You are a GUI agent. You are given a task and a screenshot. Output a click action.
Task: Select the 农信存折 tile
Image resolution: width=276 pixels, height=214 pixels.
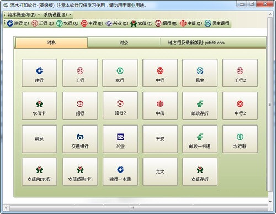pos(200,171)
